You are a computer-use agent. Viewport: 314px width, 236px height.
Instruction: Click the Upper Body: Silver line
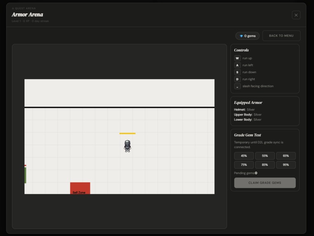pos(248,114)
